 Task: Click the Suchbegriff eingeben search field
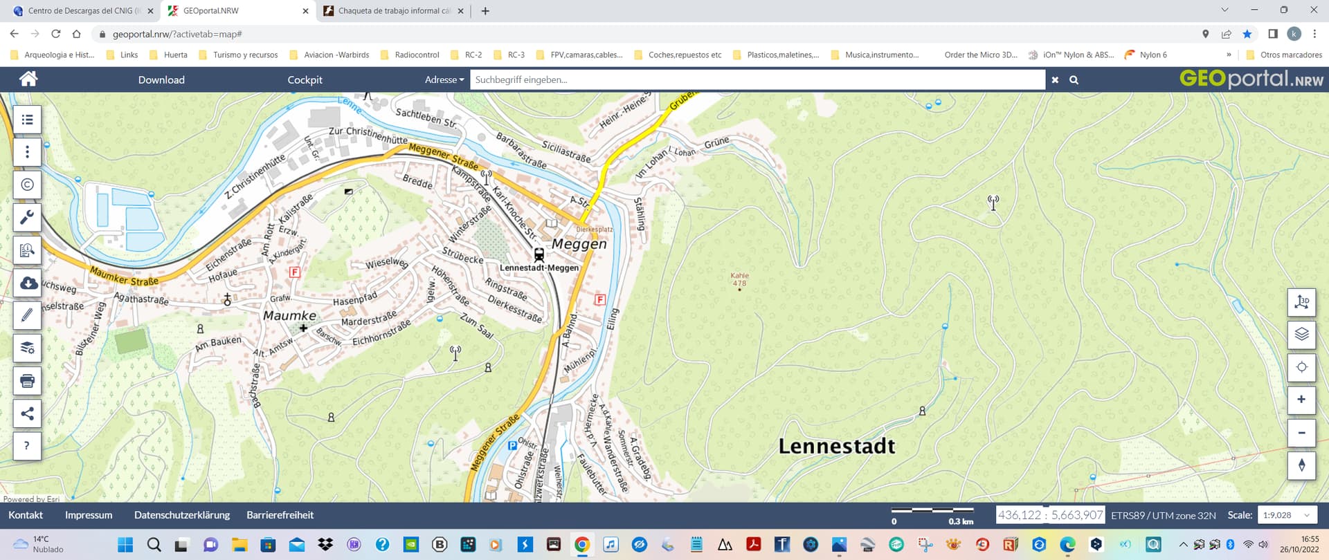coord(757,80)
